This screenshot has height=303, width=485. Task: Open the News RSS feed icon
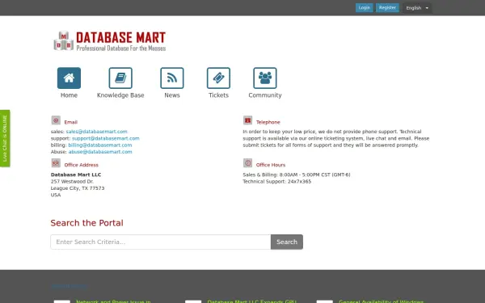click(172, 78)
